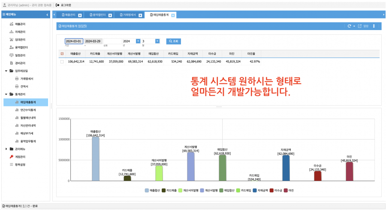
Task: Toggle the select-all checkbox in table header
Action: 62,54
